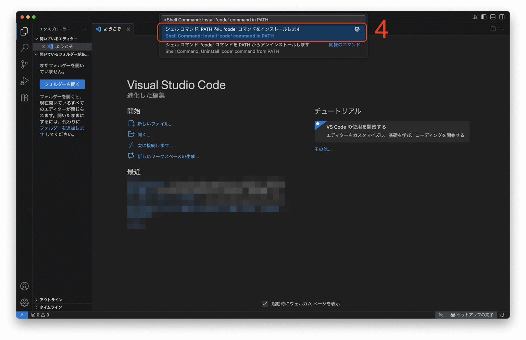Open the Manage settings gear icon
Viewport: 526px width, 340px height.
[24, 303]
